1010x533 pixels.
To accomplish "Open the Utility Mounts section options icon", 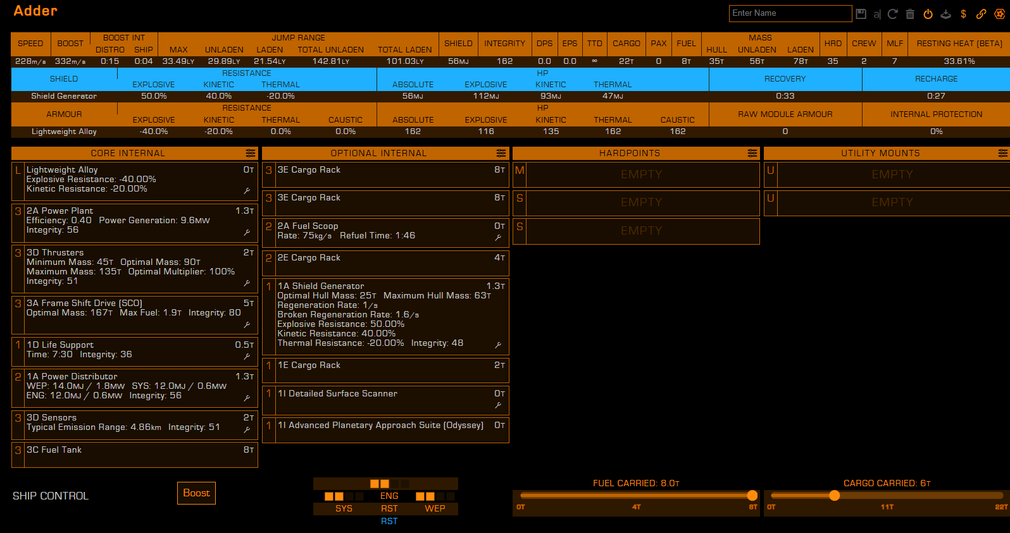I will point(1002,153).
